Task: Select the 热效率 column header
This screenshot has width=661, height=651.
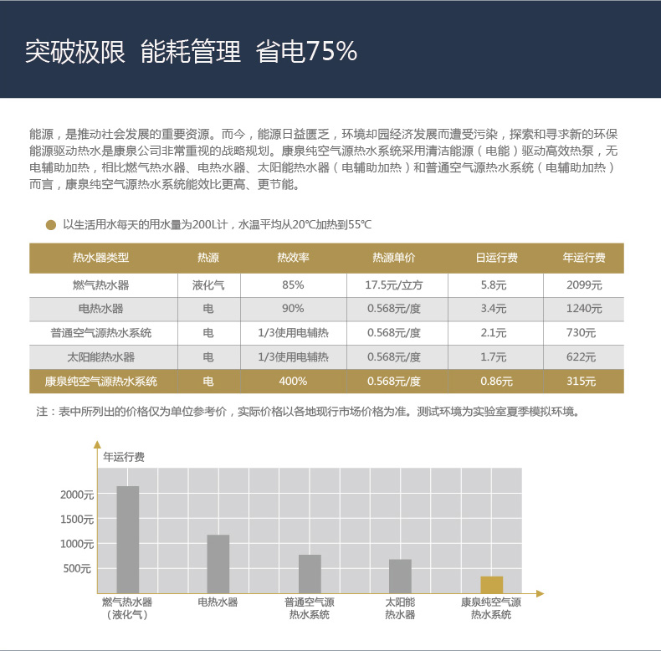Action: (293, 258)
